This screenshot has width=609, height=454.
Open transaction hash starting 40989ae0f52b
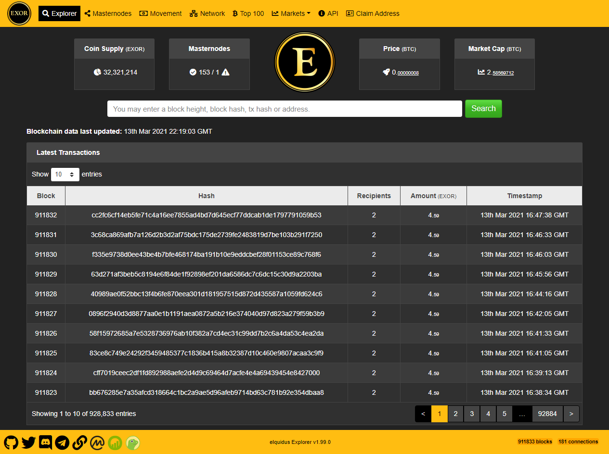207,294
